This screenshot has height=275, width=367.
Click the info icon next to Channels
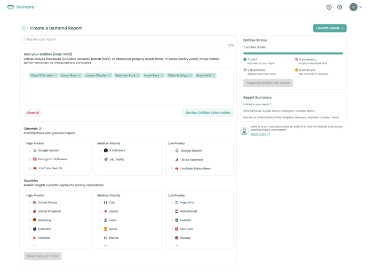[40, 129]
